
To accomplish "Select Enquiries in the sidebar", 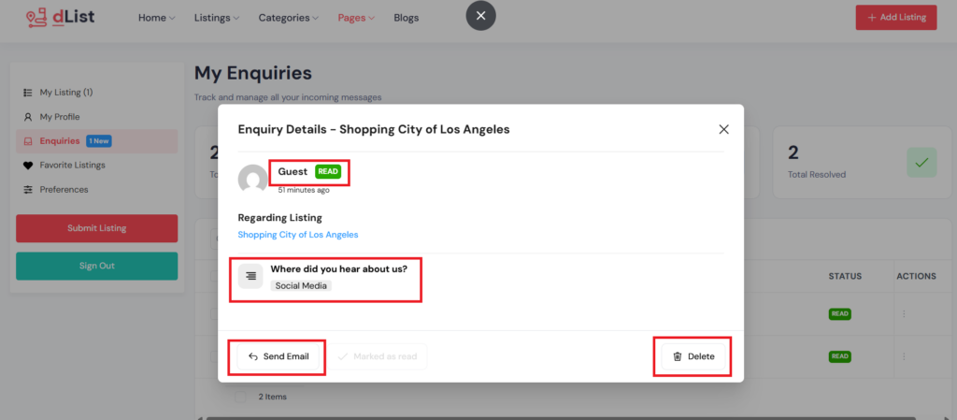I will point(59,141).
